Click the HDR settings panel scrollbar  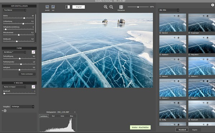coord(35,23)
